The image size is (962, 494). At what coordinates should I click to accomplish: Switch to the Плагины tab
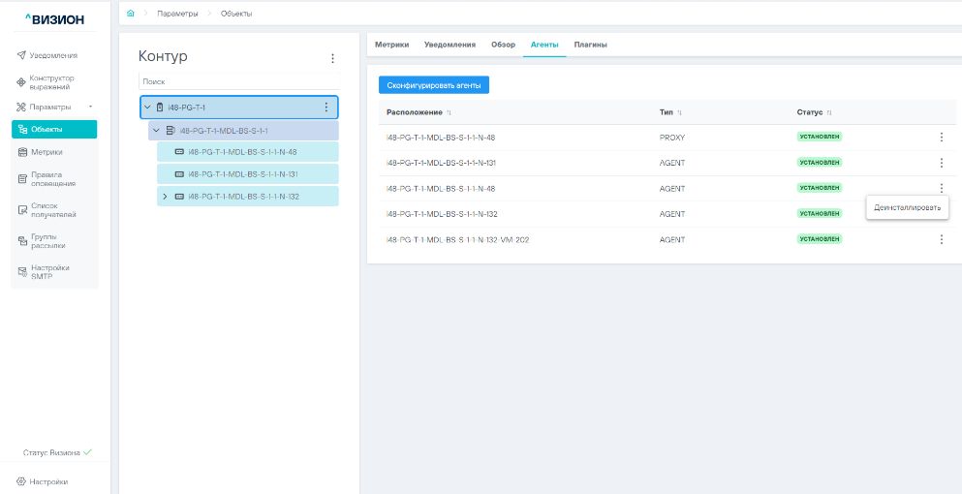590,45
